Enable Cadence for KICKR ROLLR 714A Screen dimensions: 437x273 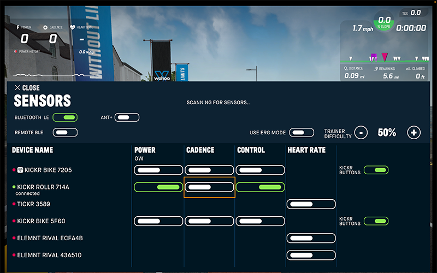coord(209,187)
